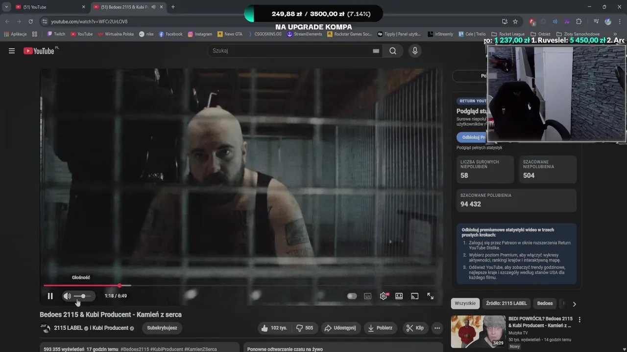The width and height of the screenshot is (627, 352).
Task: Adjust the volume slider handle
Action: click(83, 296)
